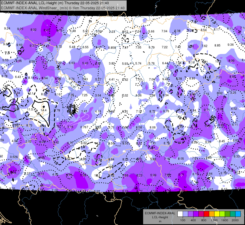
Task: Click the wind shear value '8.17'
Action: [217, 29]
